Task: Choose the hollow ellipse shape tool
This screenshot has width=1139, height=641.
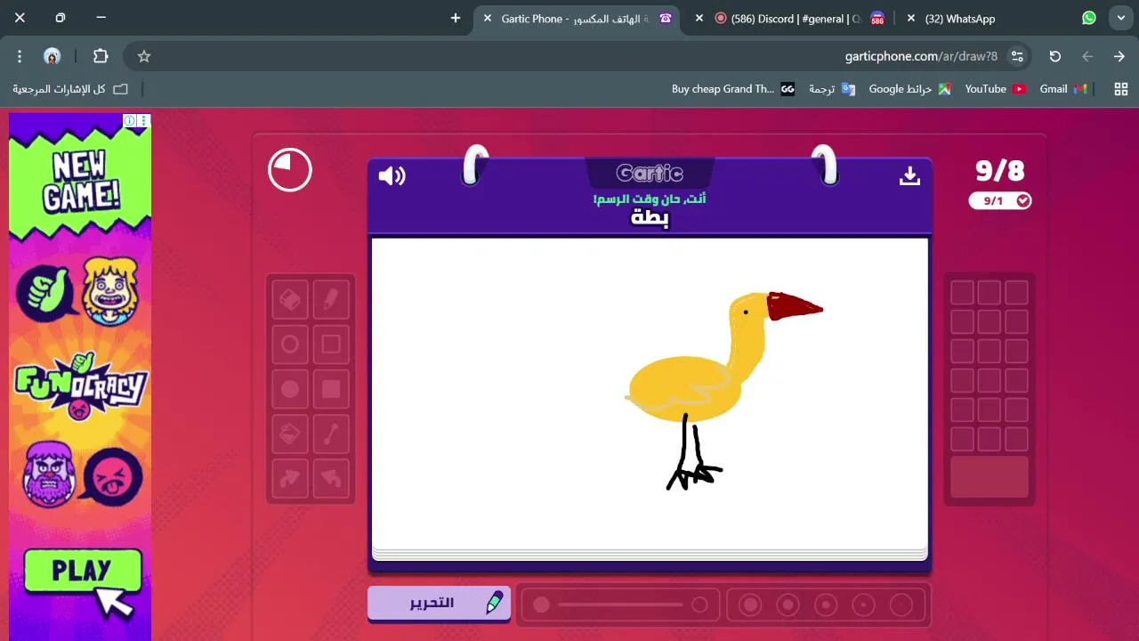Action: point(290,344)
